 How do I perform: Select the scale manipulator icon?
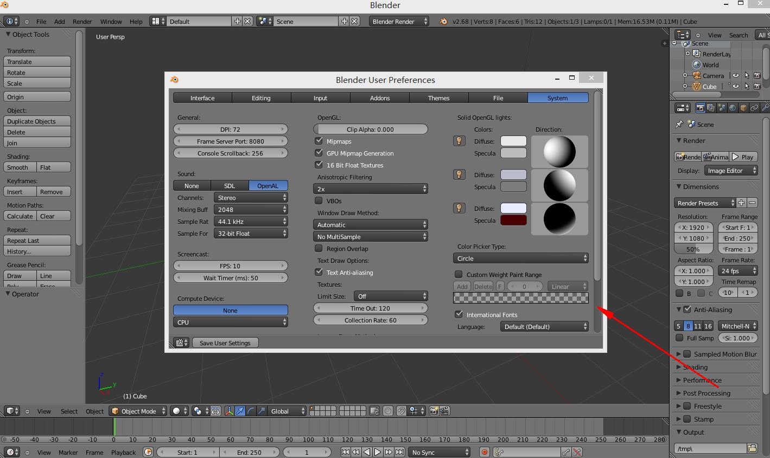coord(262,411)
